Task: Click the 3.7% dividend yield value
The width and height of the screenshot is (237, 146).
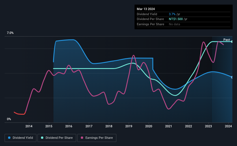Action: [x=172, y=14]
